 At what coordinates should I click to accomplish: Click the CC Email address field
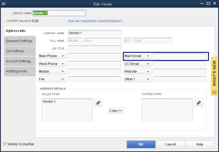tap(180, 64)
